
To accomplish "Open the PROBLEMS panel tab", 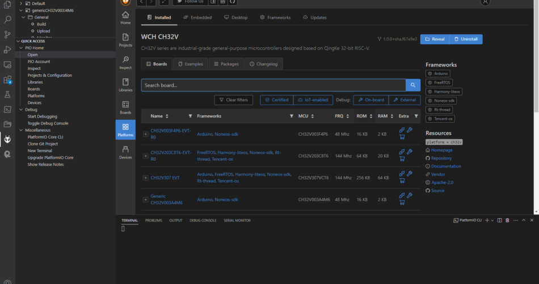I will 153,220.
